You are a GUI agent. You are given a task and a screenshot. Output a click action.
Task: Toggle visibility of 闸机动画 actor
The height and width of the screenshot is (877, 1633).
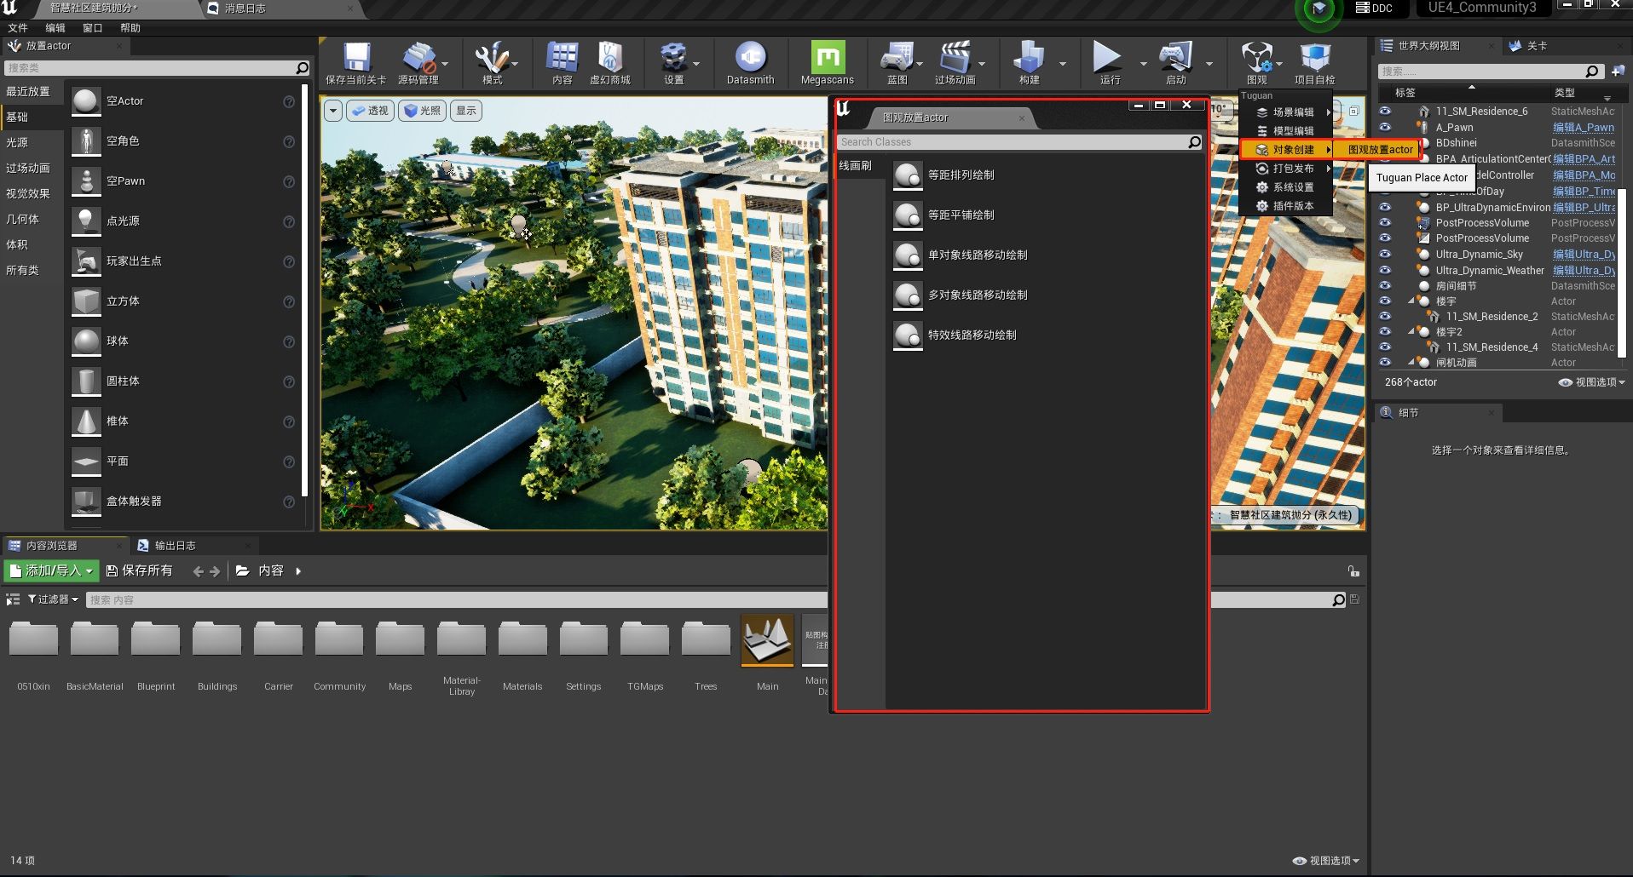click(1385, 362)
